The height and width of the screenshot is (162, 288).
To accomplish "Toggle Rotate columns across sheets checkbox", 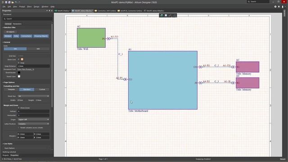I will [x=18, y=128].
